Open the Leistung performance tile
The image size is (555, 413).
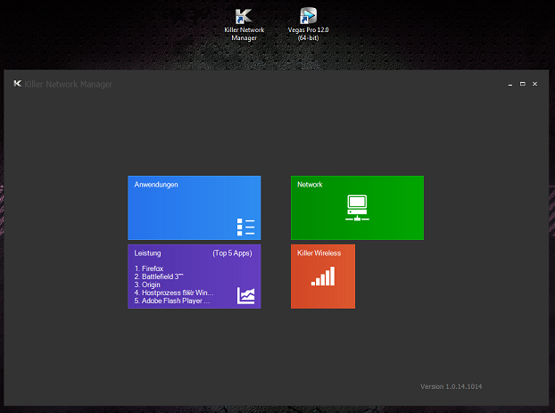[x=195, y=277]
